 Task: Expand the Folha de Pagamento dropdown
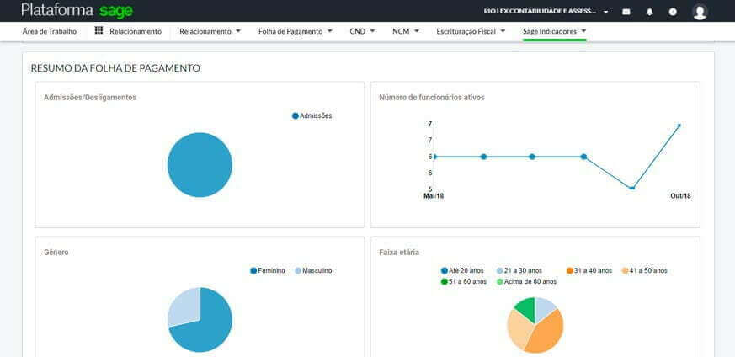(x=296, y=31)
